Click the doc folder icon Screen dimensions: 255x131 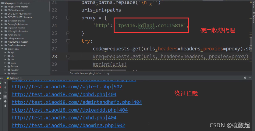pos(9,59)
